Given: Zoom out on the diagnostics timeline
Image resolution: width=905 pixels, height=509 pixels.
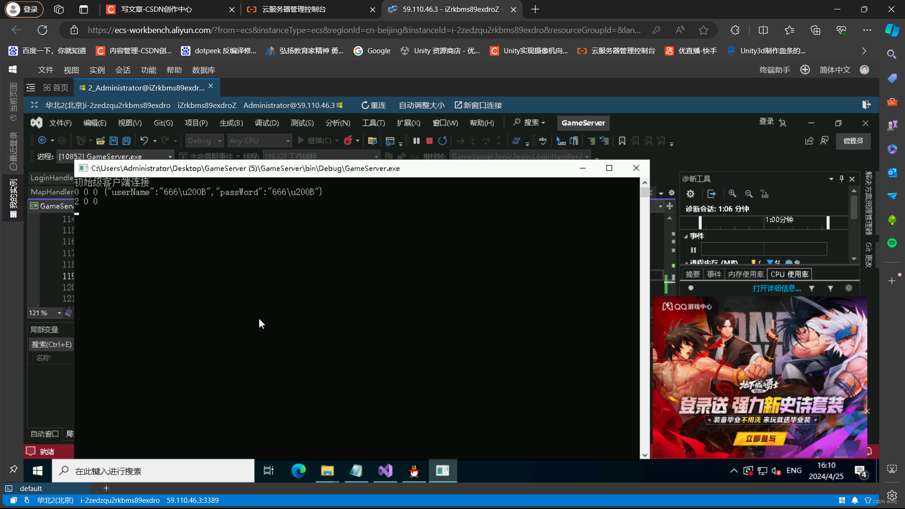Looking at the screenshot, I should click(x=749, y=194).
